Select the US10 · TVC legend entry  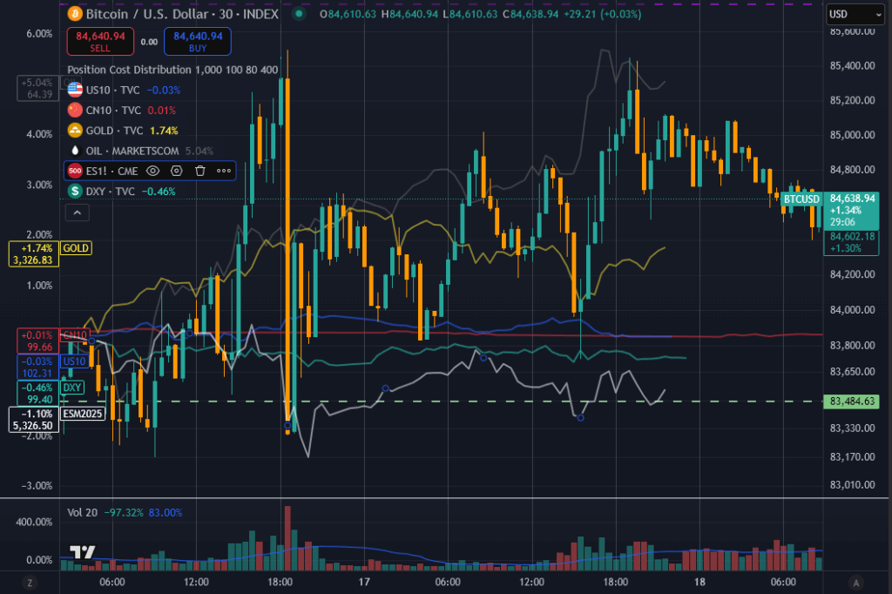pyautogui.click(x=124, y=90)
